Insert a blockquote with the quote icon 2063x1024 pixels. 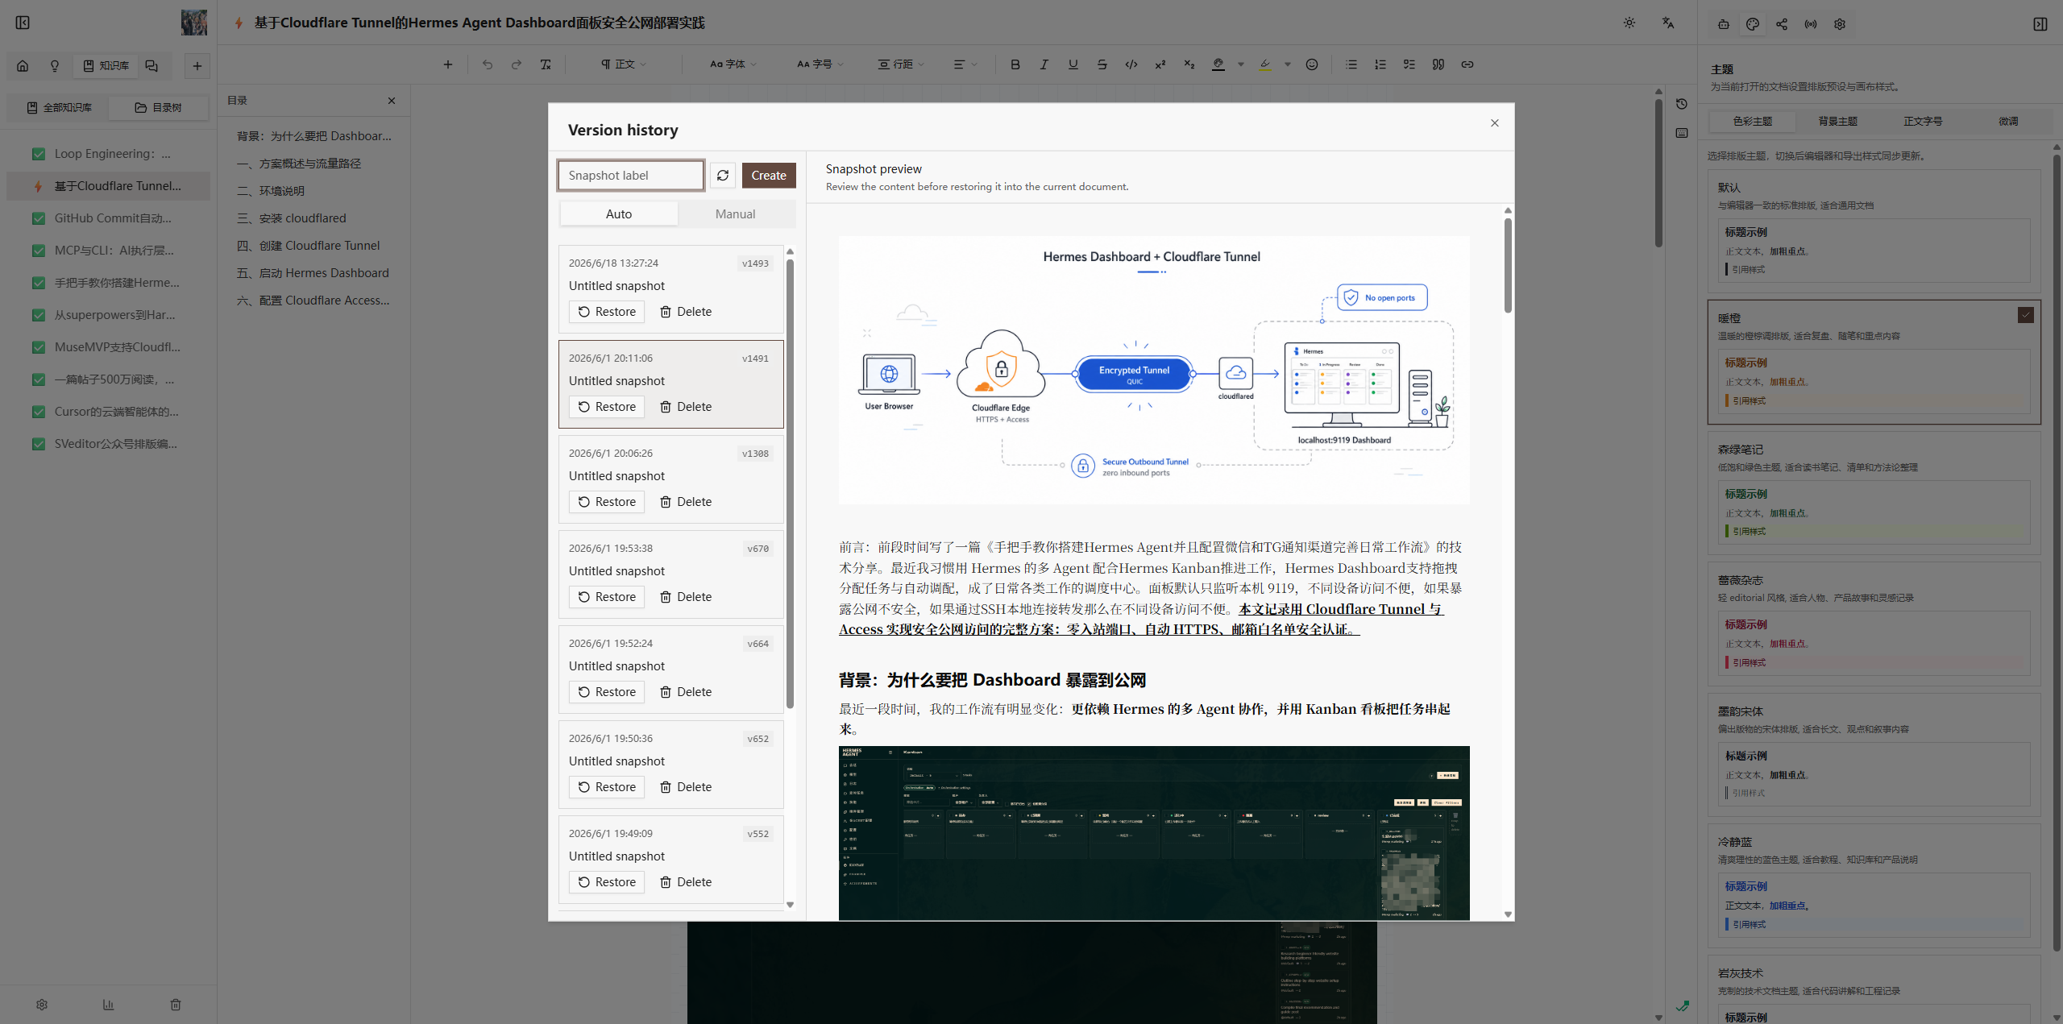pos(1438,64)
